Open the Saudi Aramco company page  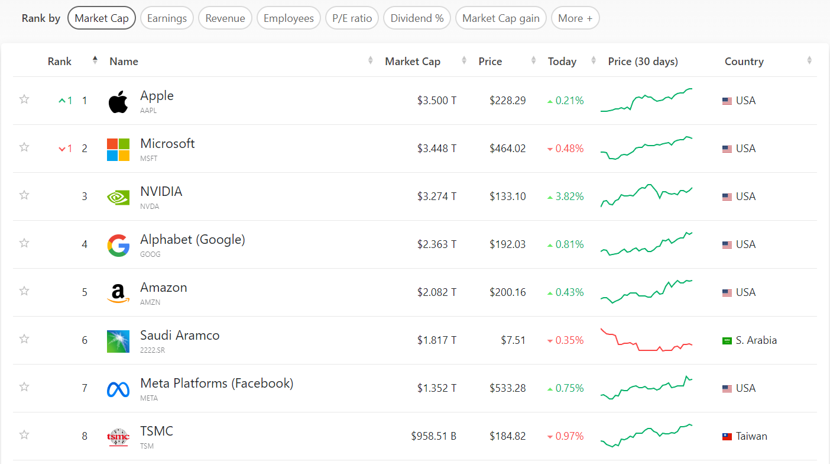click(180, 336)
